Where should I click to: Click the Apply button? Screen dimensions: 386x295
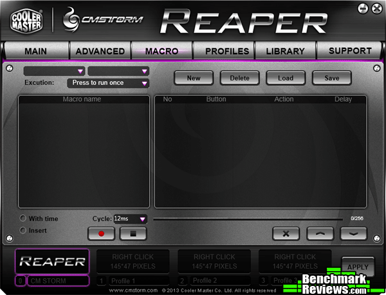[357, 266]
